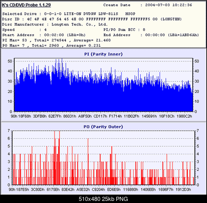Click the 510x480 25kb PNG caption
207x203 pixels.
coord(104,199)
